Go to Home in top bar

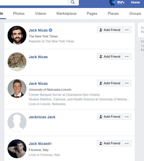tap(135, 2)
